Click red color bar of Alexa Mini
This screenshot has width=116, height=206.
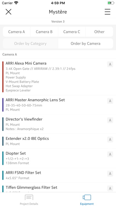point(3,77)
